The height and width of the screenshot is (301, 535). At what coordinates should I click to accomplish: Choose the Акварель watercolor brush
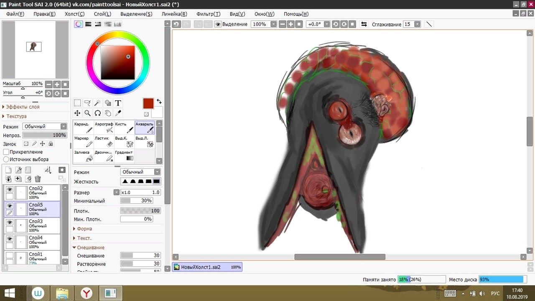(145, 128)
